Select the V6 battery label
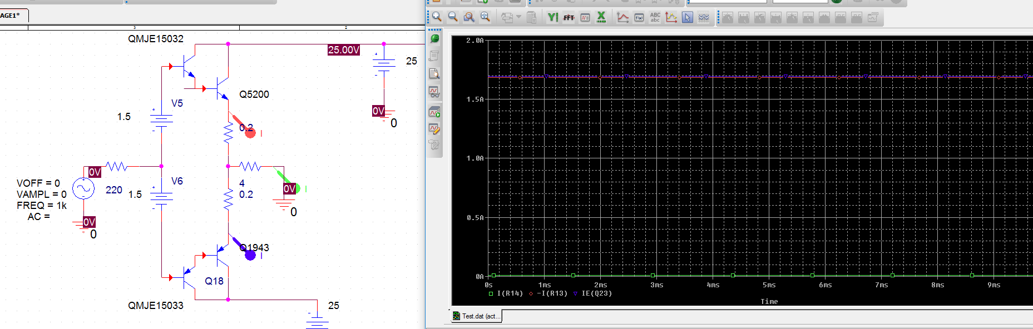Screen dimensions: 1033x329 [177, 181]
